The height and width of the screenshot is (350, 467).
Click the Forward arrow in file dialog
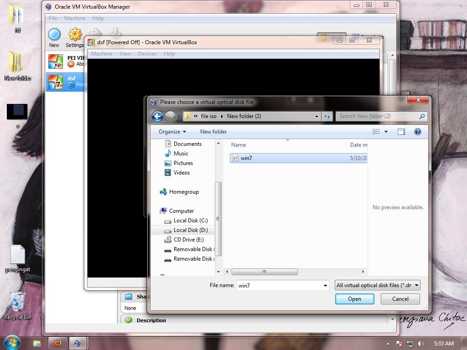tap(171, 116)
